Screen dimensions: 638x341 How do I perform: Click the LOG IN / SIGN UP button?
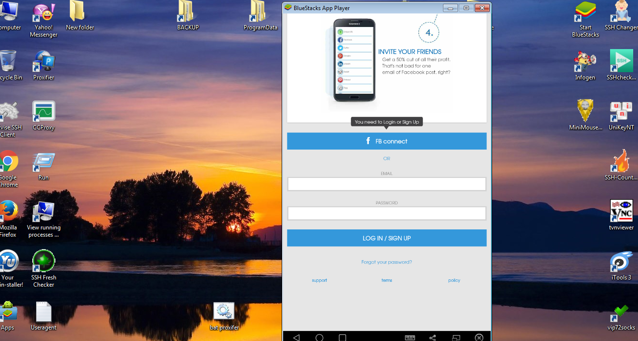(387, 238)
